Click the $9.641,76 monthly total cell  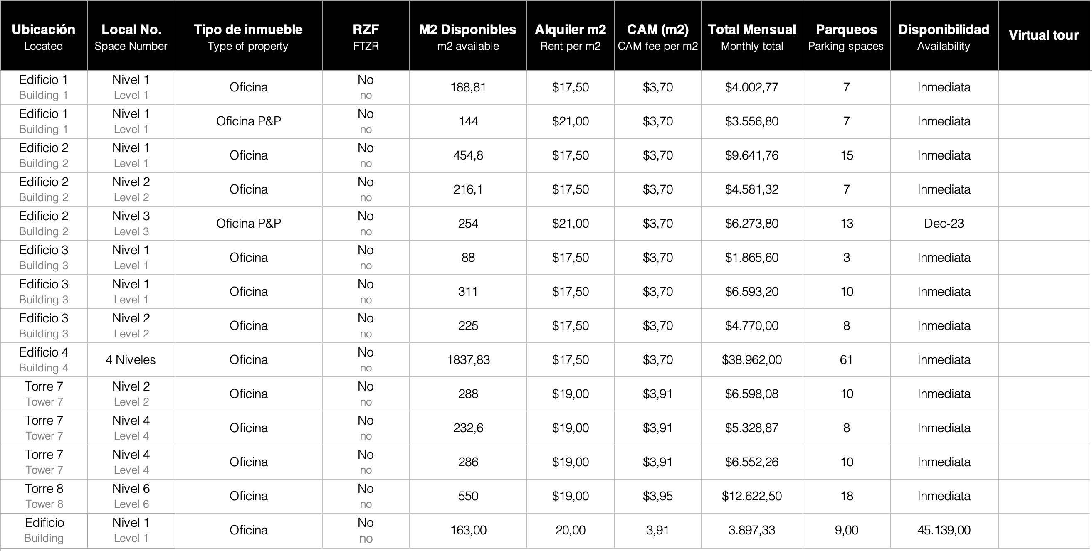pyautogui.click(x=751, y=155)
